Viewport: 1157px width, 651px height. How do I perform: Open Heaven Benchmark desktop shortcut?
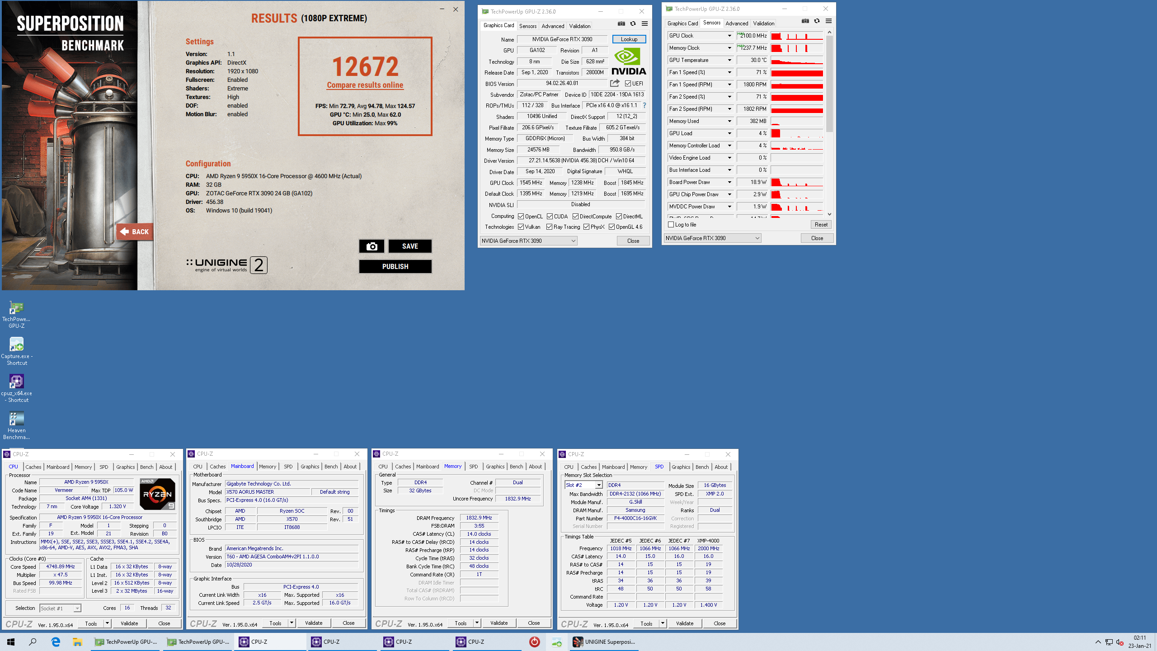(17, 425)
